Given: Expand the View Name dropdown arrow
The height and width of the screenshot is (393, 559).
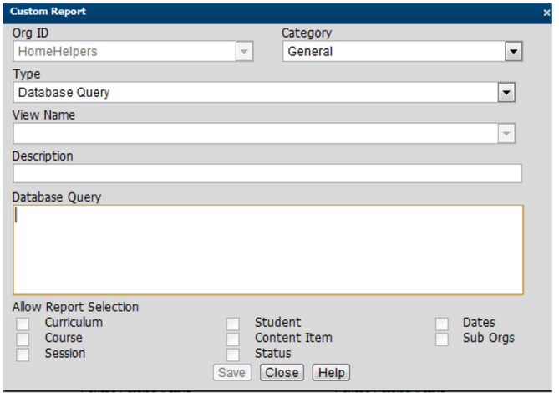Looking at the screenshot, I should point(506,134).
